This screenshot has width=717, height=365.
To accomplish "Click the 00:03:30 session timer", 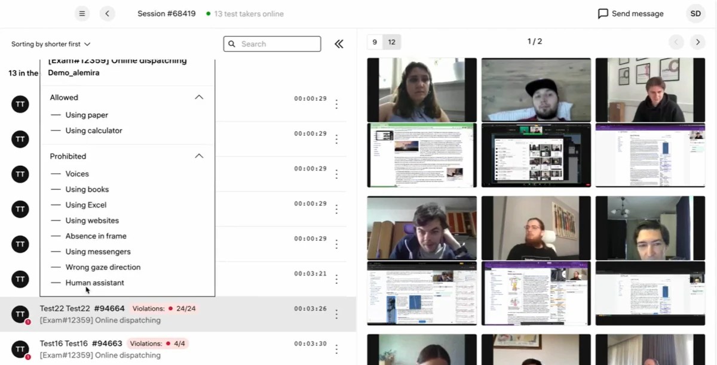I will (310, 344).
